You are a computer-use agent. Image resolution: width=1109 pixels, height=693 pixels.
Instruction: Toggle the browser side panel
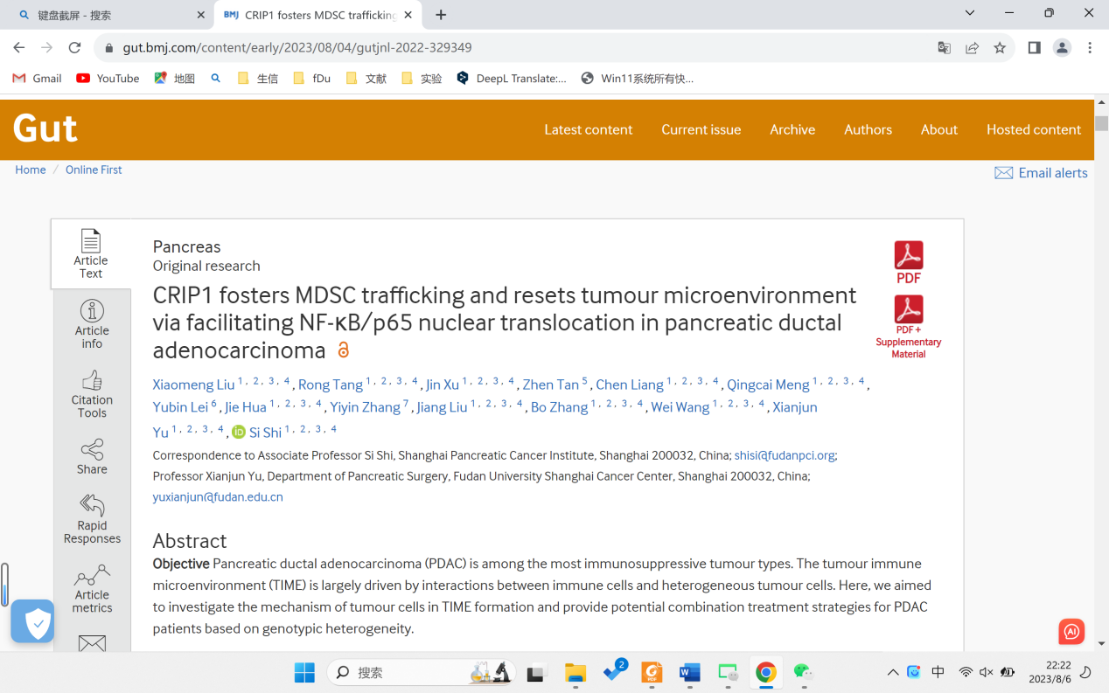pos(1034,48)
